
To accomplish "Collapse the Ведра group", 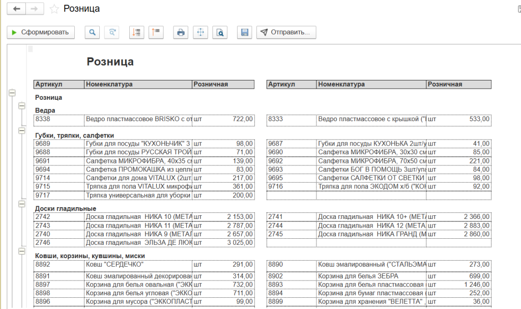I will click(x=21, y=105).
